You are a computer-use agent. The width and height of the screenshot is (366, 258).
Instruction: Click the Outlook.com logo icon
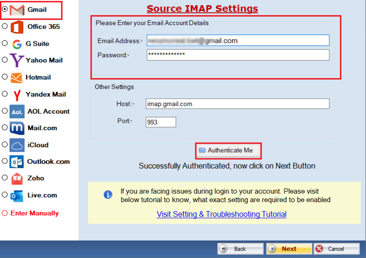(17, 162)
